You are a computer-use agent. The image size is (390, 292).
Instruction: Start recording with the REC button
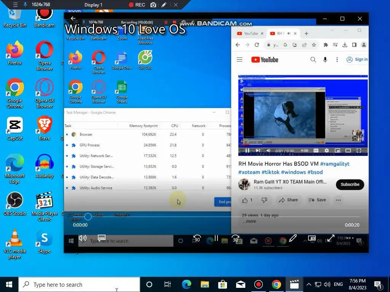coord(137,5)
